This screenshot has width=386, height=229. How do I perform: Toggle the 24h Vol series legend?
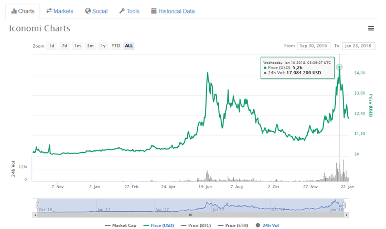[267, 225]
